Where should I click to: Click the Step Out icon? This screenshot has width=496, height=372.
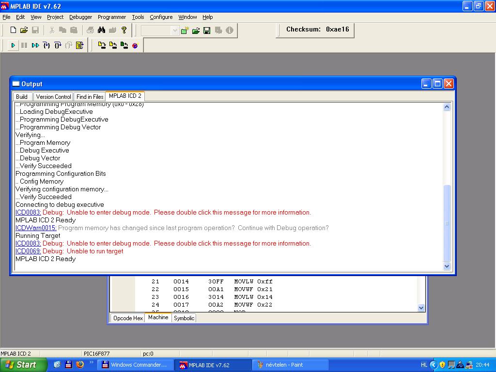click(x=69, y=46)
